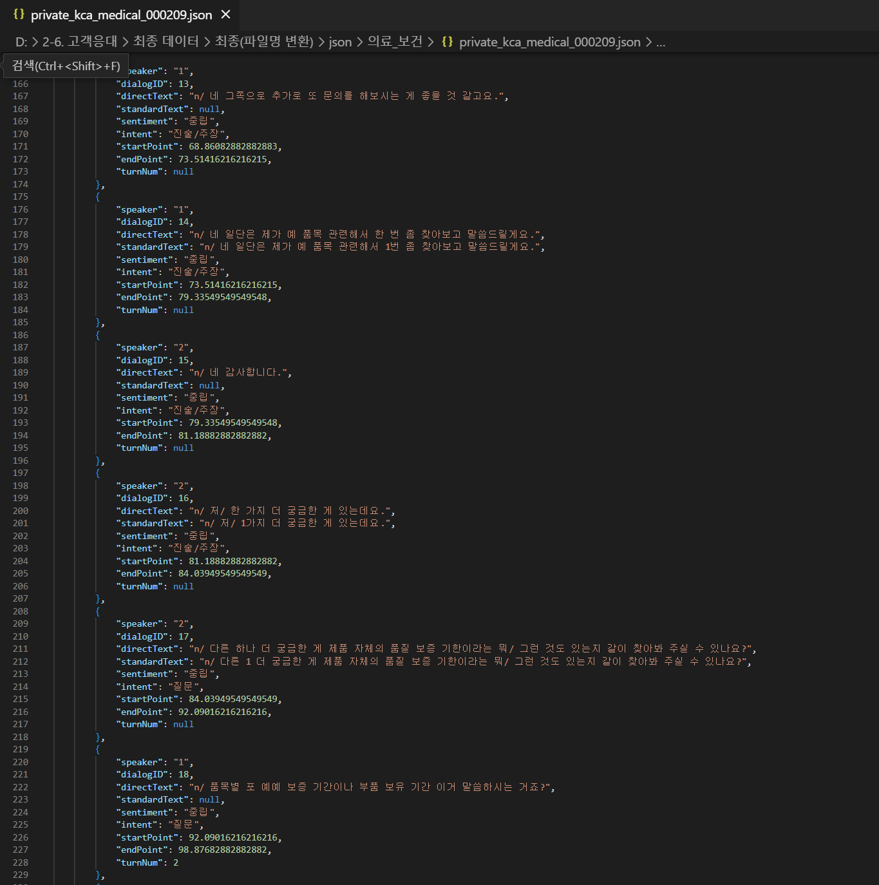Image resolution: width=879 pixels, height=885 pixels.
Task: Click the speaker value "2" on line 209
Action: [181, 623]
